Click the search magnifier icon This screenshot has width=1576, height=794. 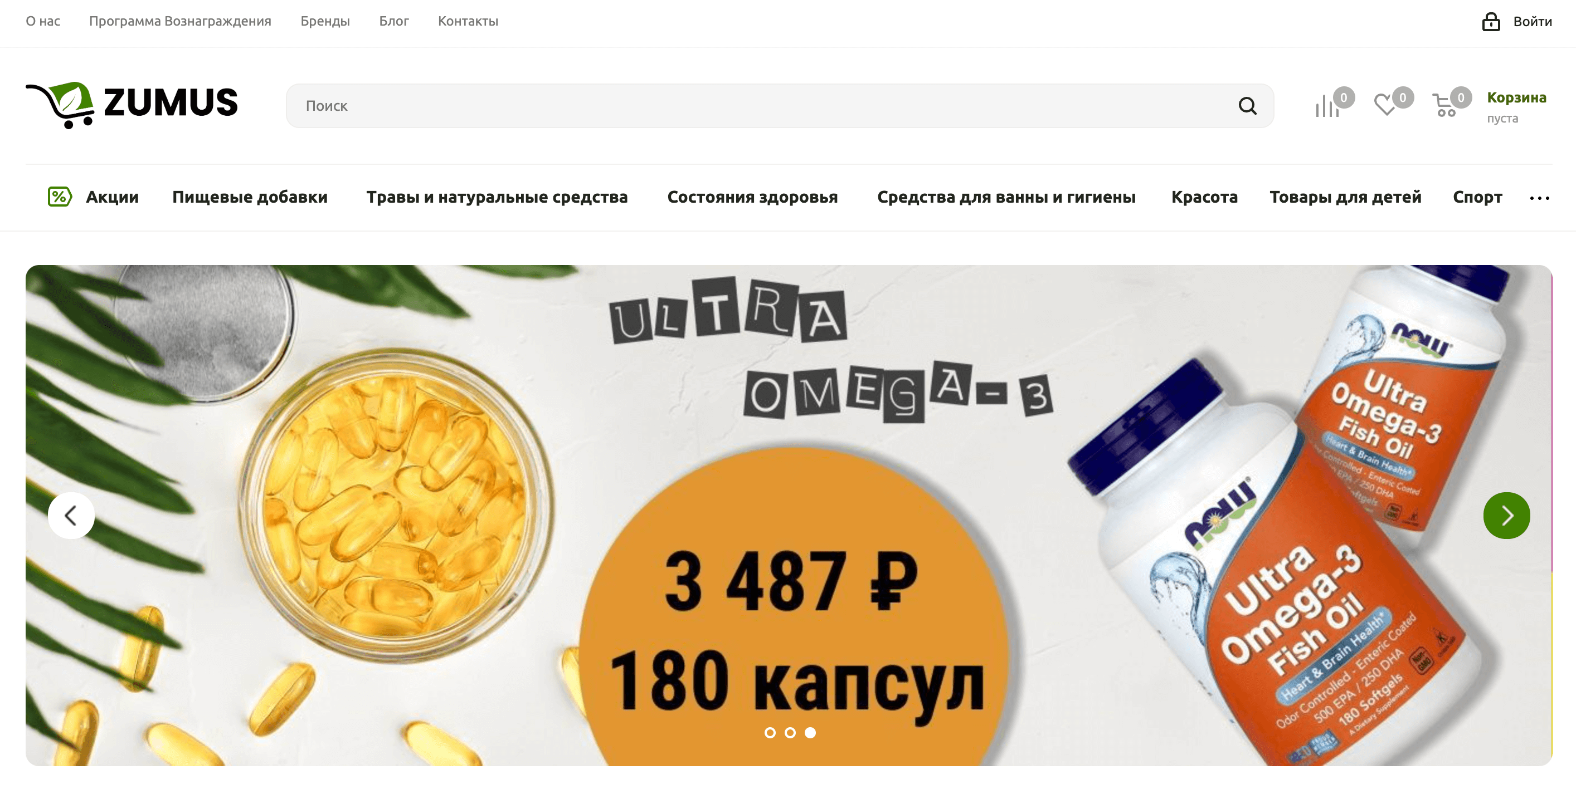click(x=1247, y=106)
